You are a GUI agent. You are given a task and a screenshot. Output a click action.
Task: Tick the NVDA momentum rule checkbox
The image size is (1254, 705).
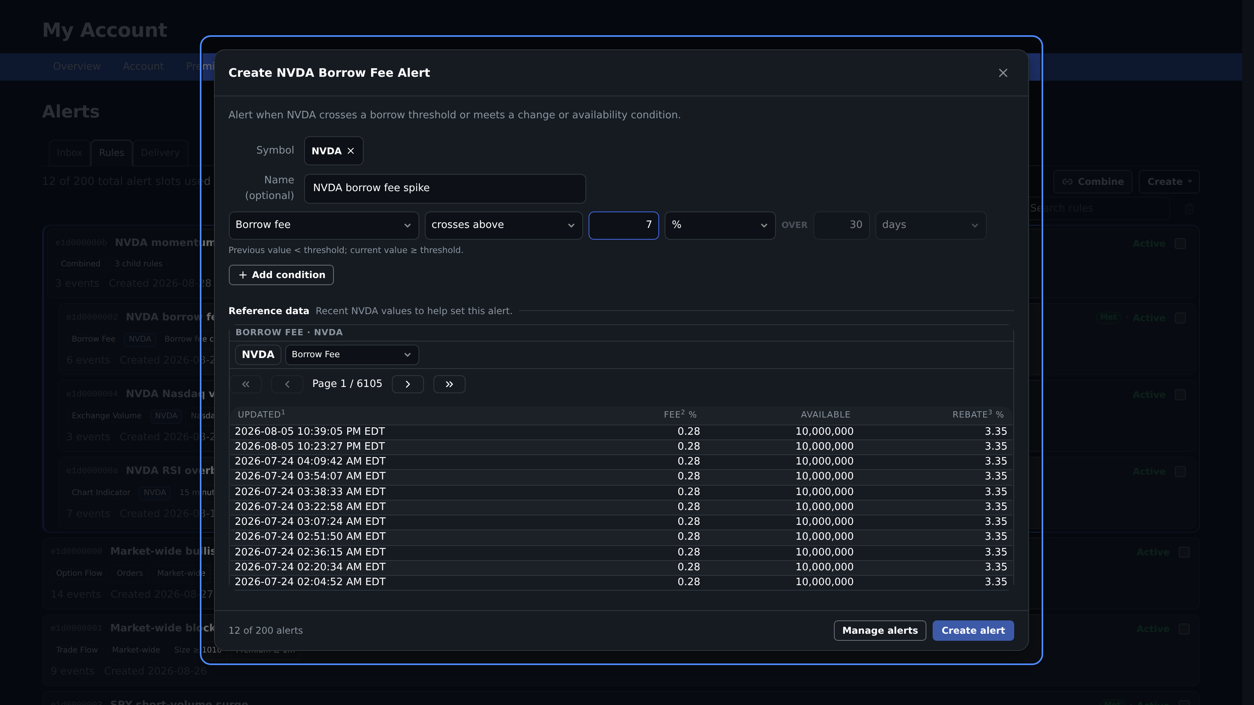(1180, 244)
